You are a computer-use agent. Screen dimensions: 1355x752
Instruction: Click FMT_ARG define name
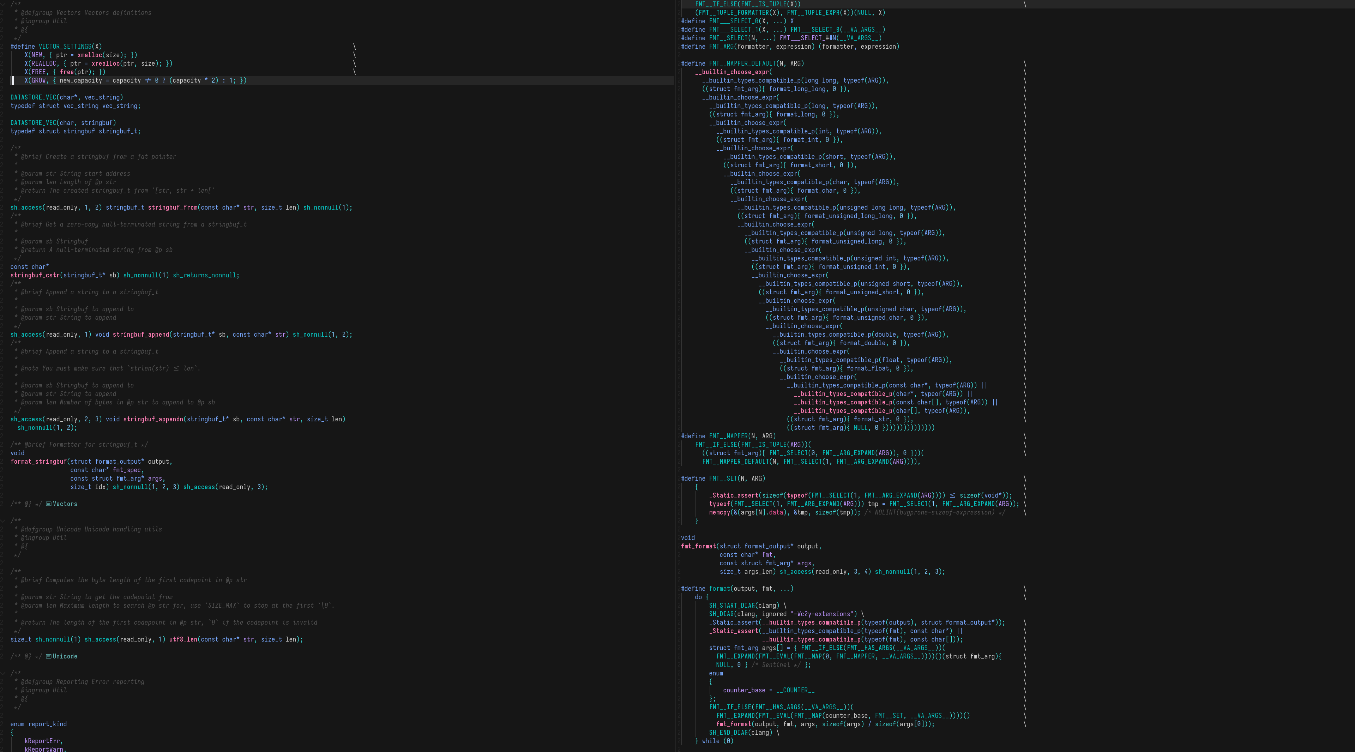[721, 46]
